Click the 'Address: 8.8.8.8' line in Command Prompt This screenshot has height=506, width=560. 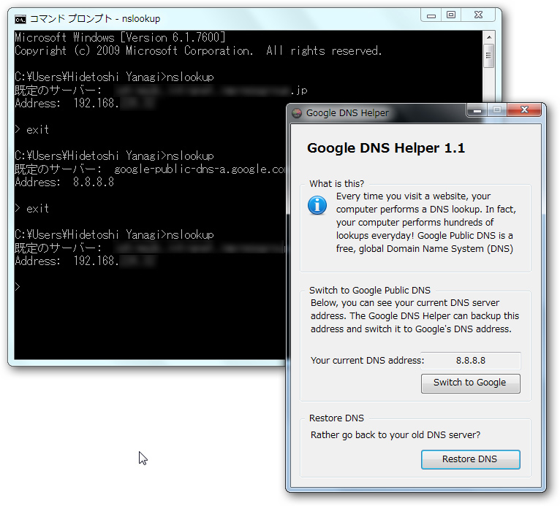click(64, 183)
